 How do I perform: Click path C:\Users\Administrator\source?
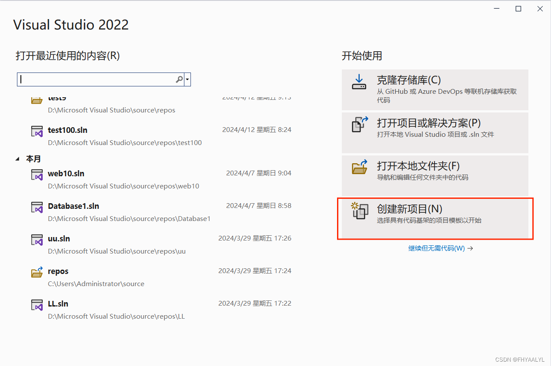pos(96,284)
